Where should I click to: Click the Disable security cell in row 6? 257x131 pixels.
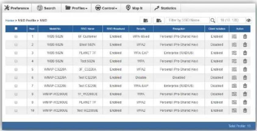[x=141, y=78]
